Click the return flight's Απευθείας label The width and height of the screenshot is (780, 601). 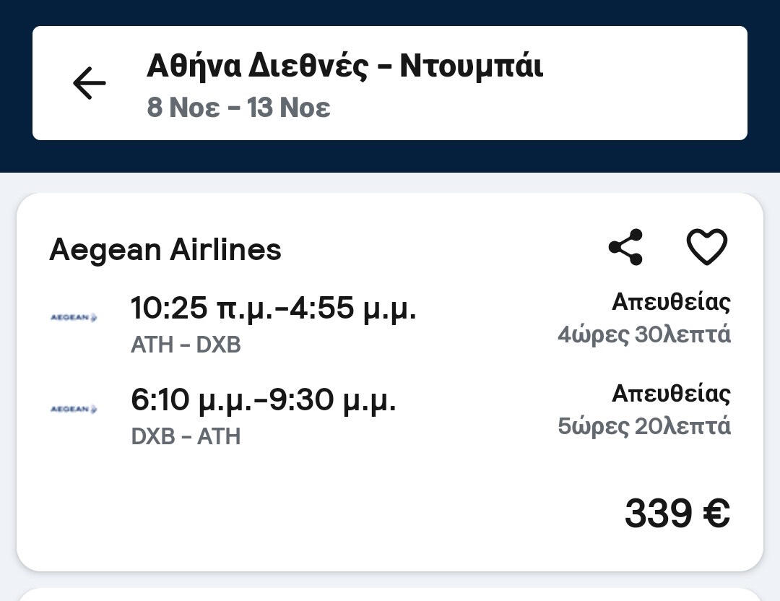671,394
